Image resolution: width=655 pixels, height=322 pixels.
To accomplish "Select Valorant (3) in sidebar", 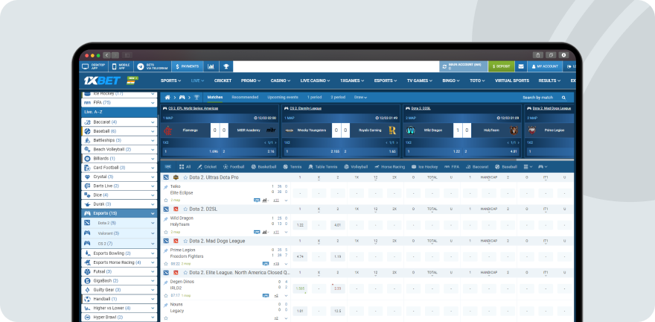I will tap(119, 233).
